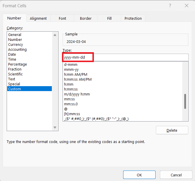This screenshot has width=195, height=181.
Task: Select the Number category
Action: click(x=30, y=39)
